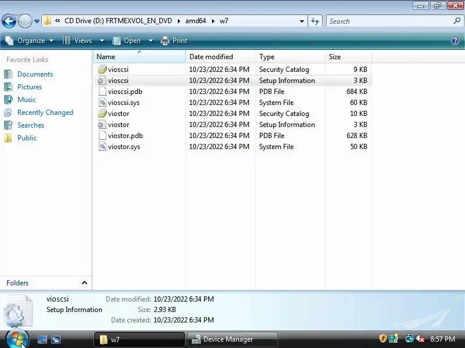This screenshot has width=465, height=348.
Task: Expand the Views dropdown arrow
Action: tap(102, 41)
